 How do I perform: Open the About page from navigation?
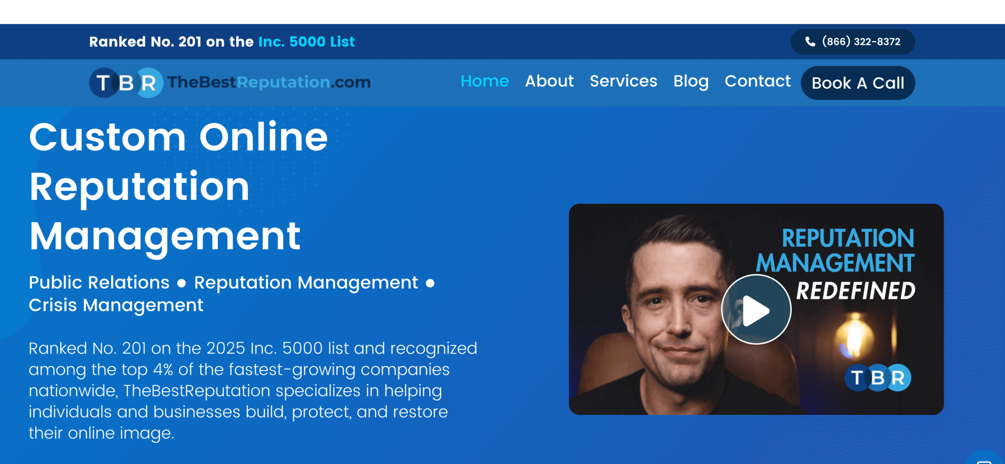coord(549,81)
